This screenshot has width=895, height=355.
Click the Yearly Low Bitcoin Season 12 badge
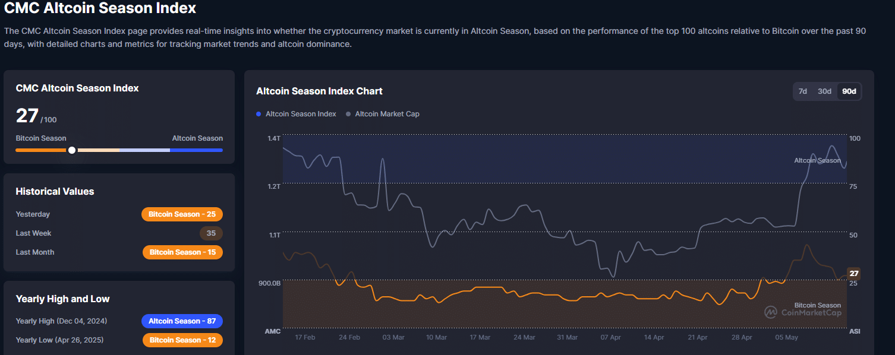(x=182, y=340)
